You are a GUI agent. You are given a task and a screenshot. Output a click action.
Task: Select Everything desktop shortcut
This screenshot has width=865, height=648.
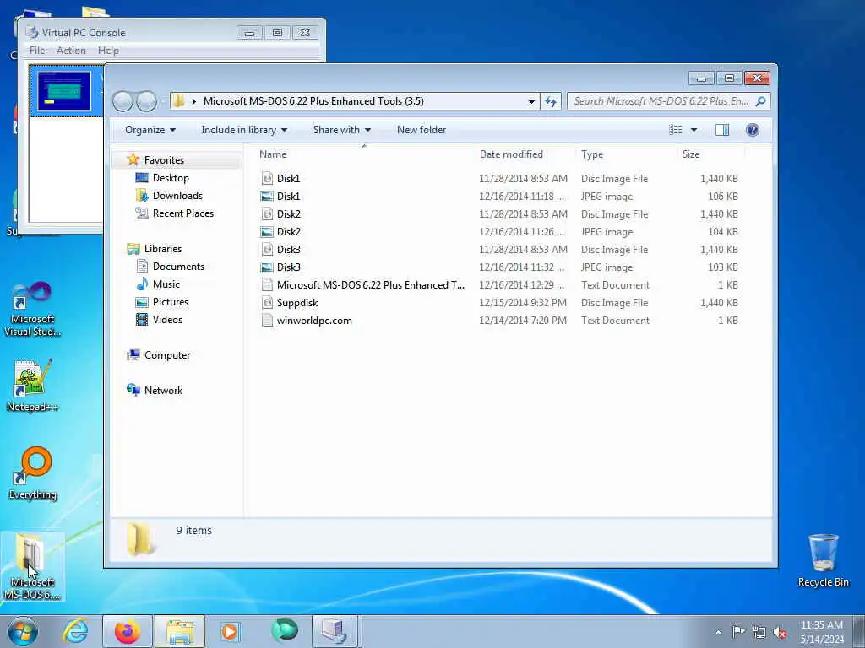pyautogui.click(x=32, y=472)
